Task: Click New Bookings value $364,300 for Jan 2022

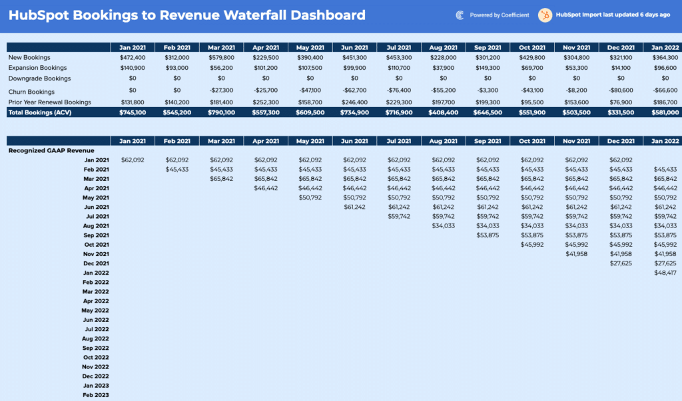Action: point(665,57)
